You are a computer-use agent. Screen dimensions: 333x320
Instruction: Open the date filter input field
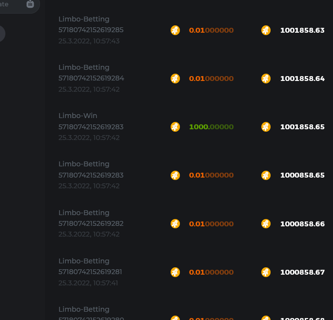[12, 4]
